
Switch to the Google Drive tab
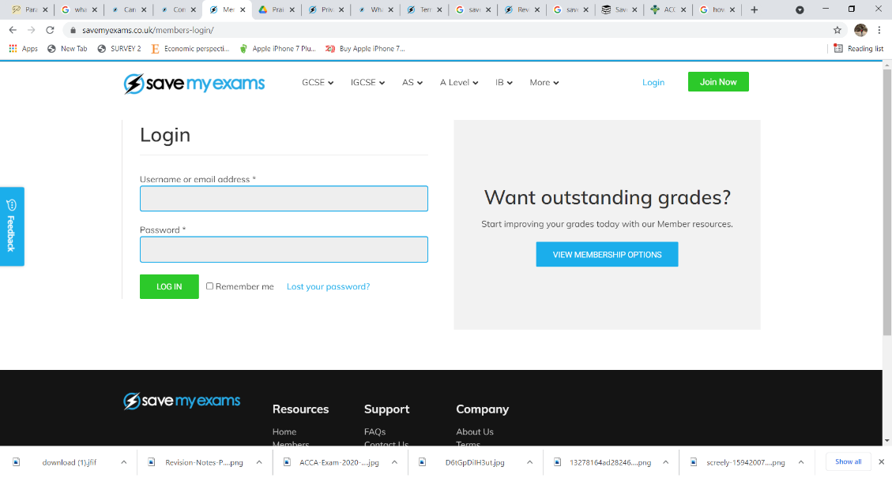pyautogui.click(x=276, y=9)
